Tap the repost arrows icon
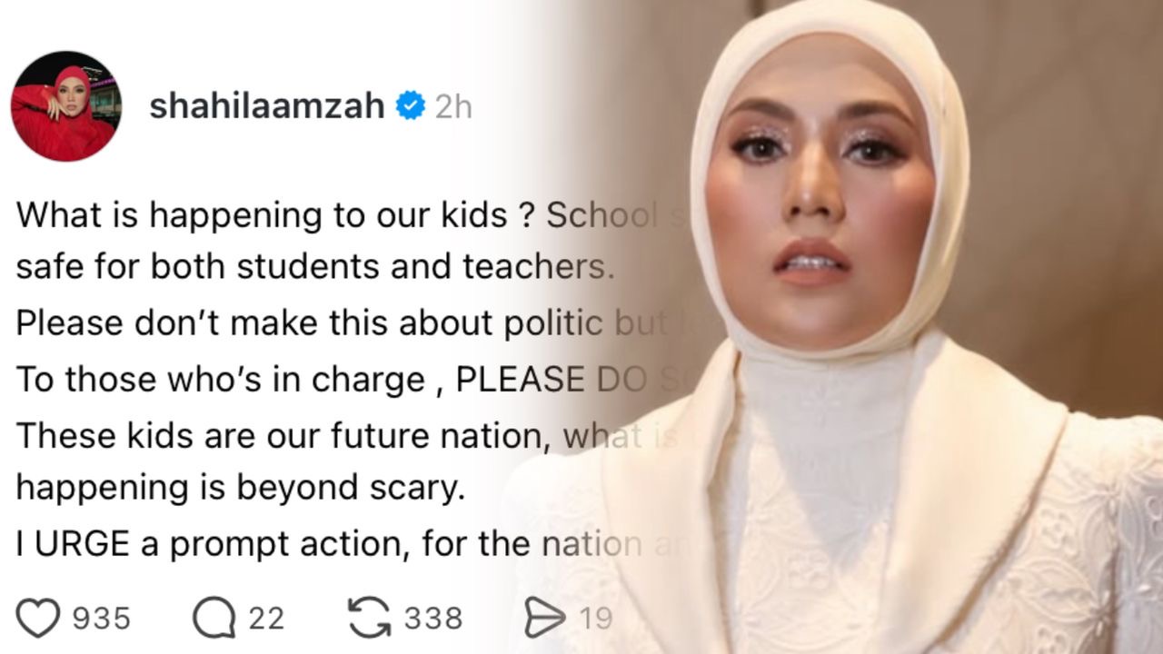The image size is (1163, 654). pos(370,618)
